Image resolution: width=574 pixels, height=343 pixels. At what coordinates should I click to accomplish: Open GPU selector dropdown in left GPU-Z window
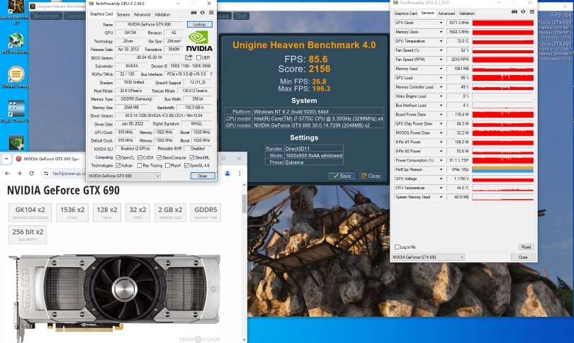[x=124, y=176]
